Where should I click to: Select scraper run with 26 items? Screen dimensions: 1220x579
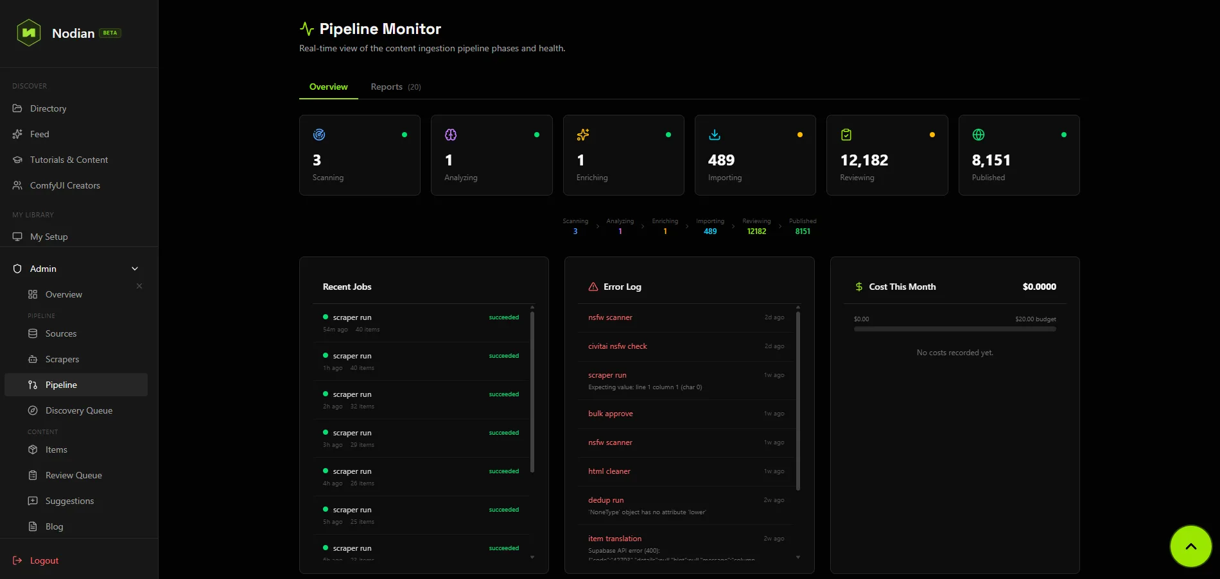click(x=421, y=477)
